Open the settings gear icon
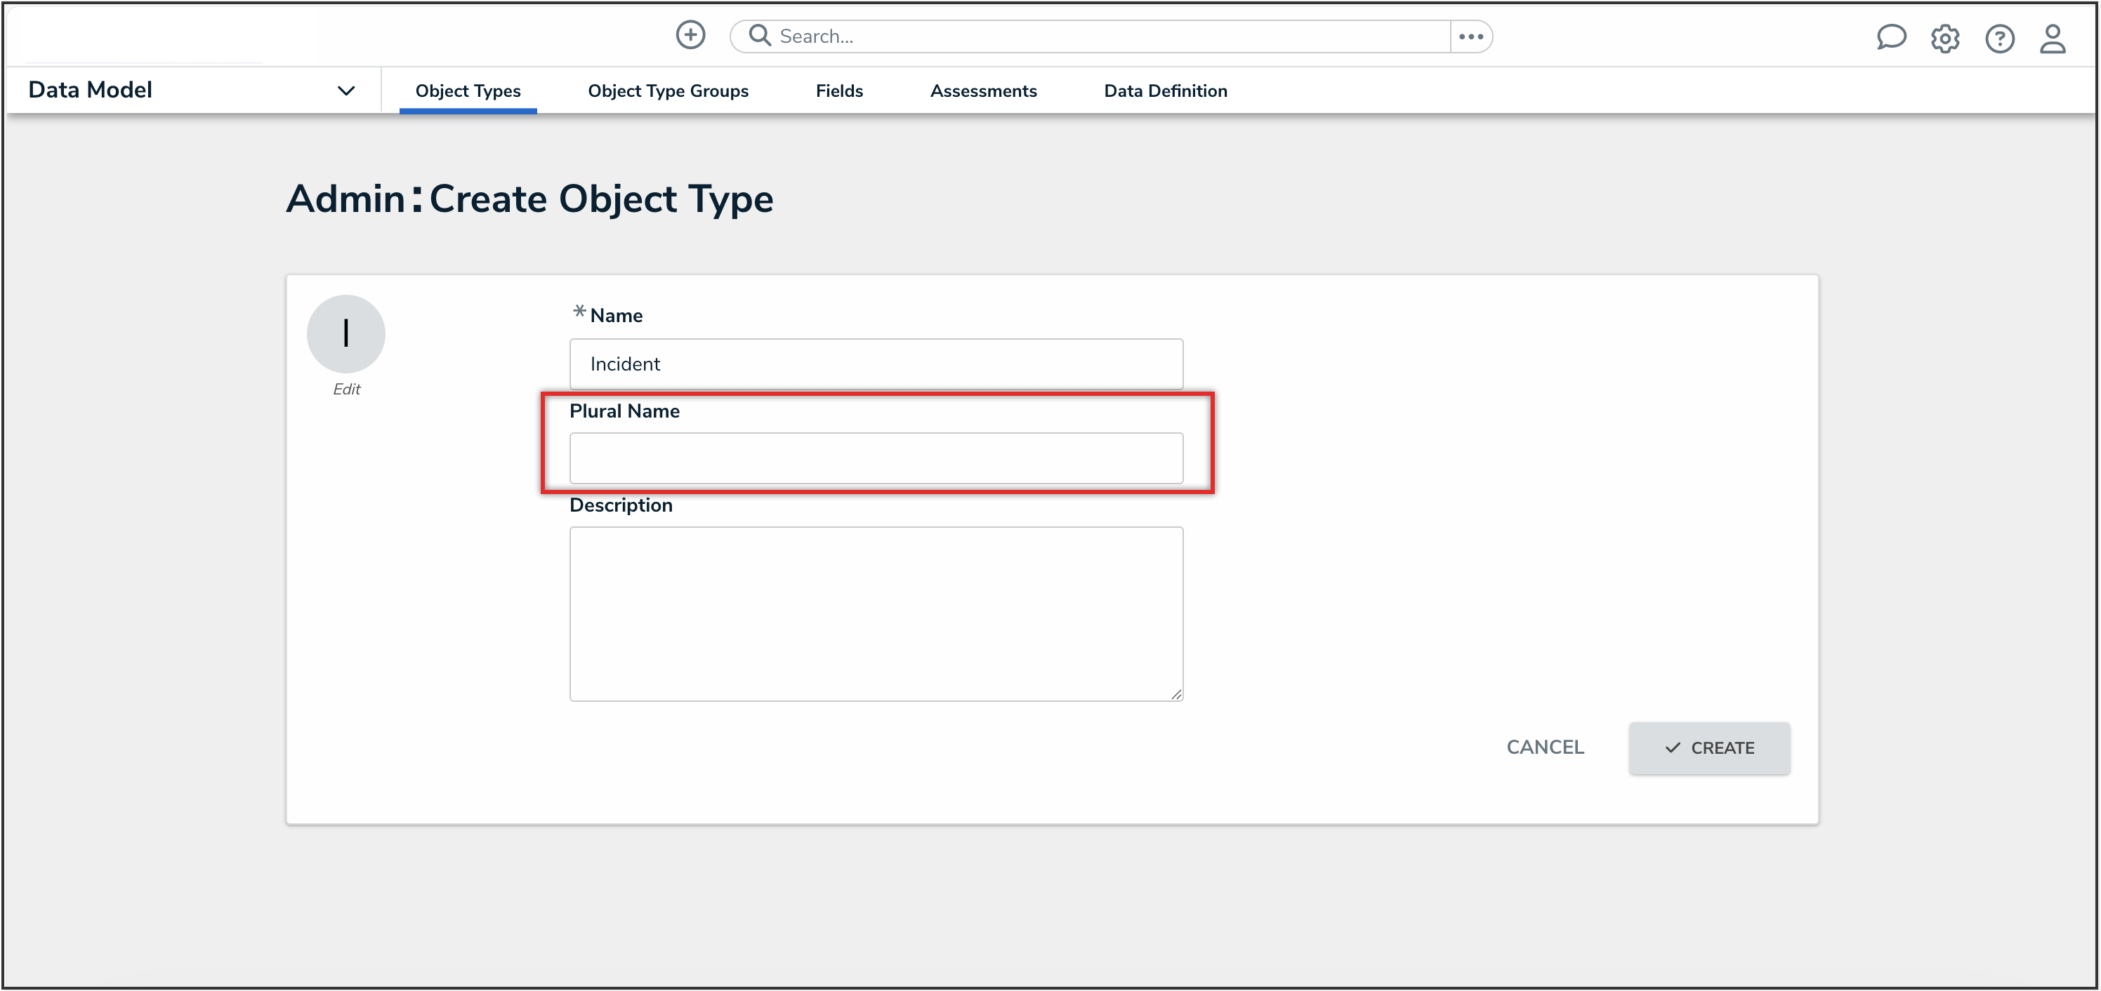 [1944, 39]
